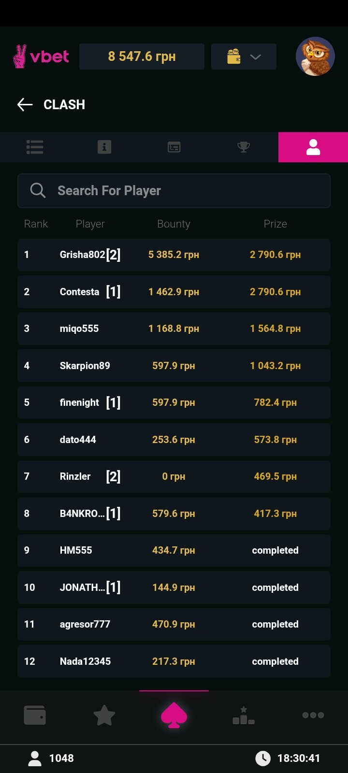The width and height of the screenshot is (348, 773).
Task: Open the more options dots
Action: [x=313, y=715]
